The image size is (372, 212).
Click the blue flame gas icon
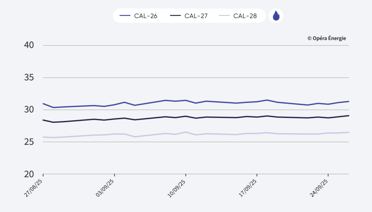276,16
